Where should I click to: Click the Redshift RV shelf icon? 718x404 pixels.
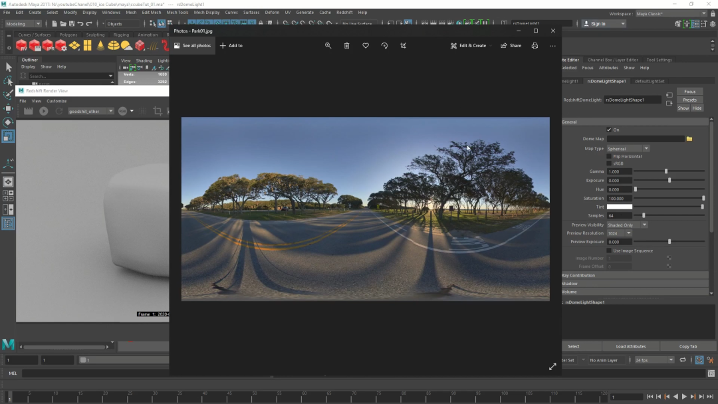pyautogui.click(x=21, y=46)
